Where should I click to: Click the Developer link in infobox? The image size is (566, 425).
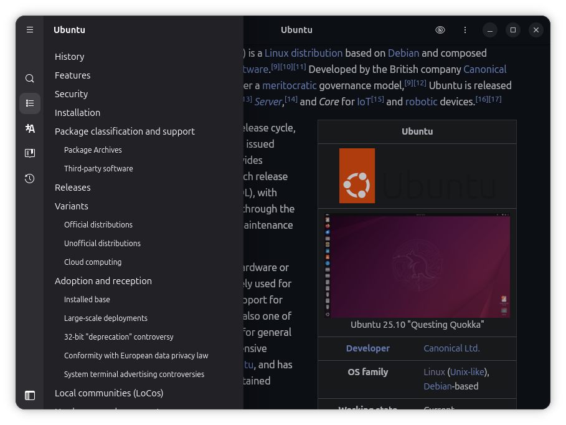click(x=368, y=348)
